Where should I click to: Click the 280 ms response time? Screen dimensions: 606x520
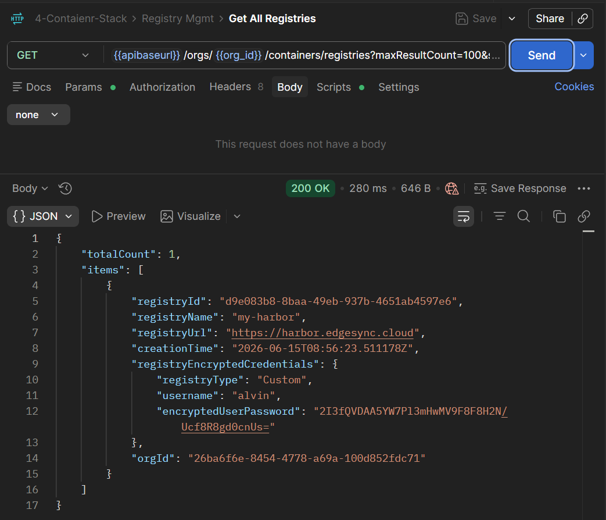tap(368, 188)
